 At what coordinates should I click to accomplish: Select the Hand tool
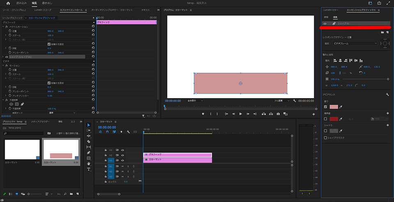[89, 163]
